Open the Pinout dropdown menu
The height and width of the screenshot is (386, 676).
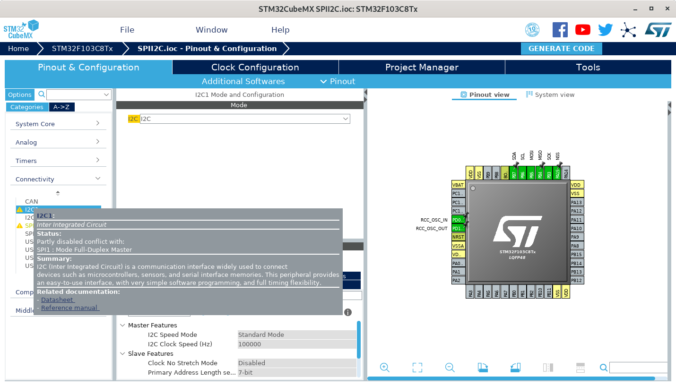pos(338,81)
